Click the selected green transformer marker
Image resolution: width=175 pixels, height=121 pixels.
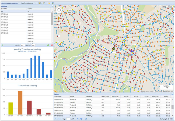pos(114,49)
